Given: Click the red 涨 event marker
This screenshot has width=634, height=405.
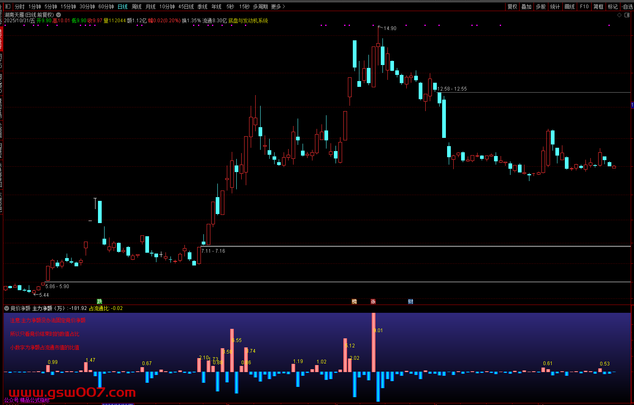Looking at the screenshot, I should pos(373,301).
